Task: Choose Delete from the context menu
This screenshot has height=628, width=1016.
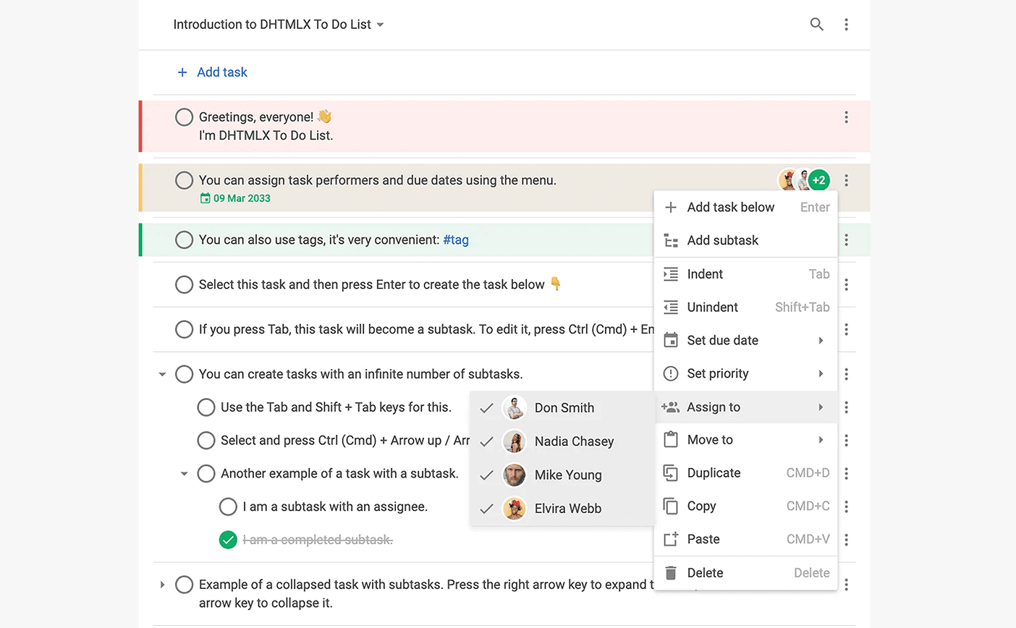Action: [x=745, y=573]
